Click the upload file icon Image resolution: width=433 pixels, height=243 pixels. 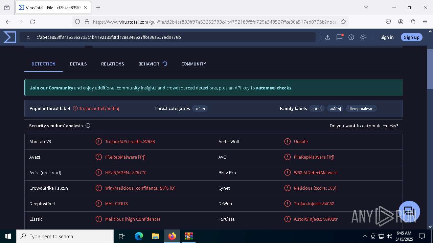point(327,37)
